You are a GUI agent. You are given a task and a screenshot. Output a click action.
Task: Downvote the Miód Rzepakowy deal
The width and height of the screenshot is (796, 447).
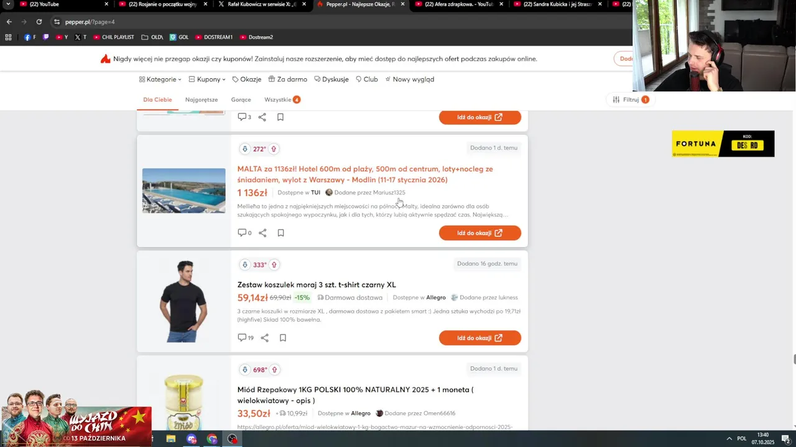click(x=245, y=369)
